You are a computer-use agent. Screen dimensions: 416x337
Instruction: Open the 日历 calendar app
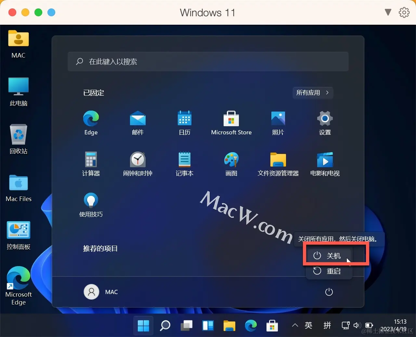pos(185,123)
